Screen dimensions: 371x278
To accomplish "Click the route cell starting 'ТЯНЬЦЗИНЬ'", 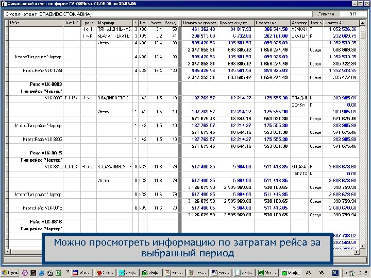I will [114, 29].
